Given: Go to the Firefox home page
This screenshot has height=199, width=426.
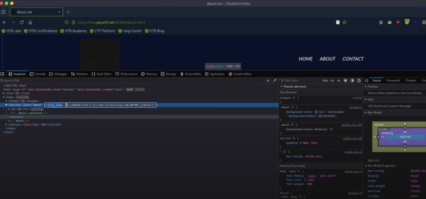Looking at the screenshot, I should tap(30, 22).
